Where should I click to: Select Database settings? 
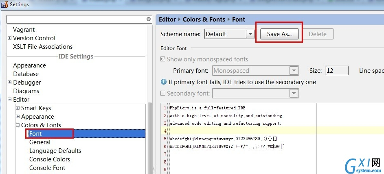(x=26, y=74)
